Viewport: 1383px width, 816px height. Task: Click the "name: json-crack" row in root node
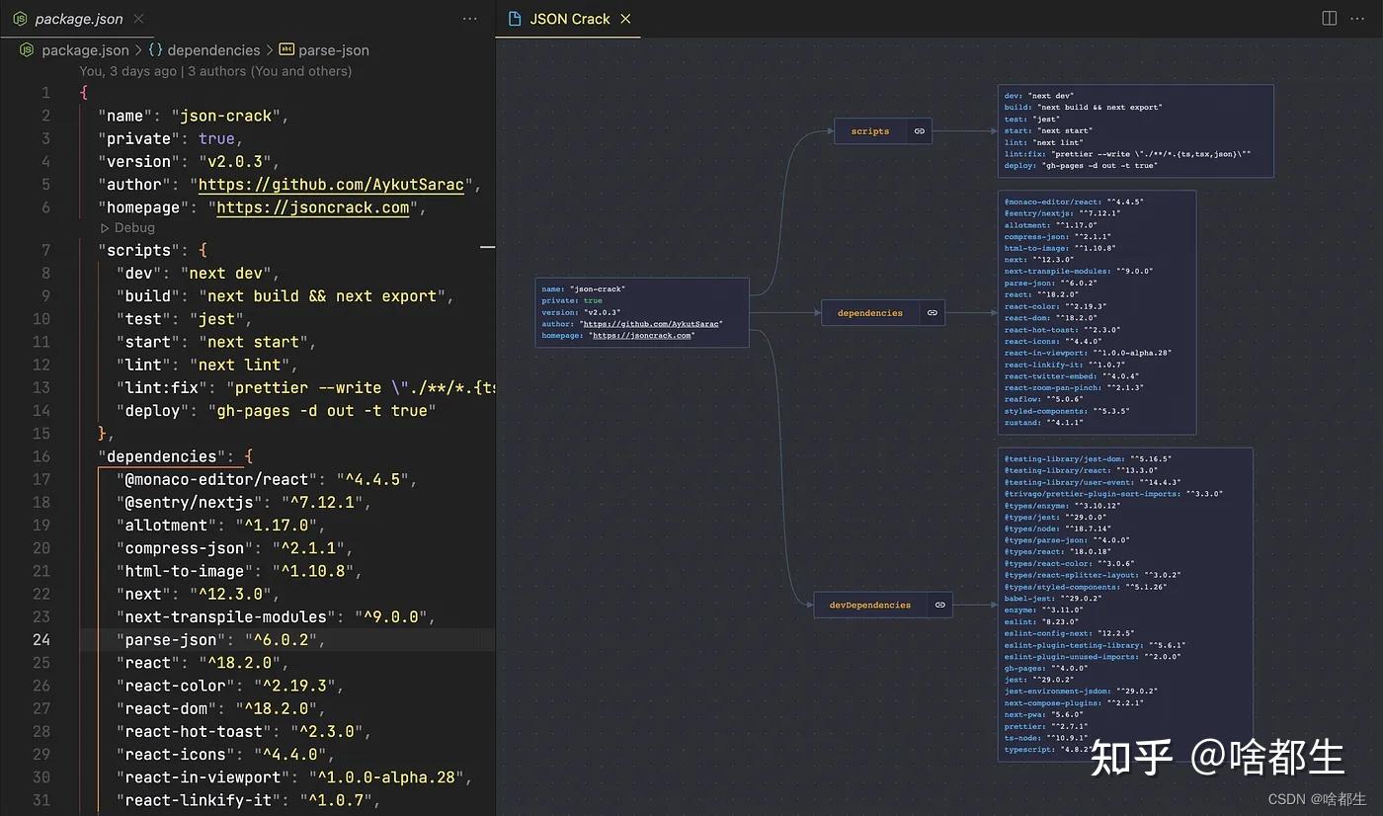tap(584, 289)
